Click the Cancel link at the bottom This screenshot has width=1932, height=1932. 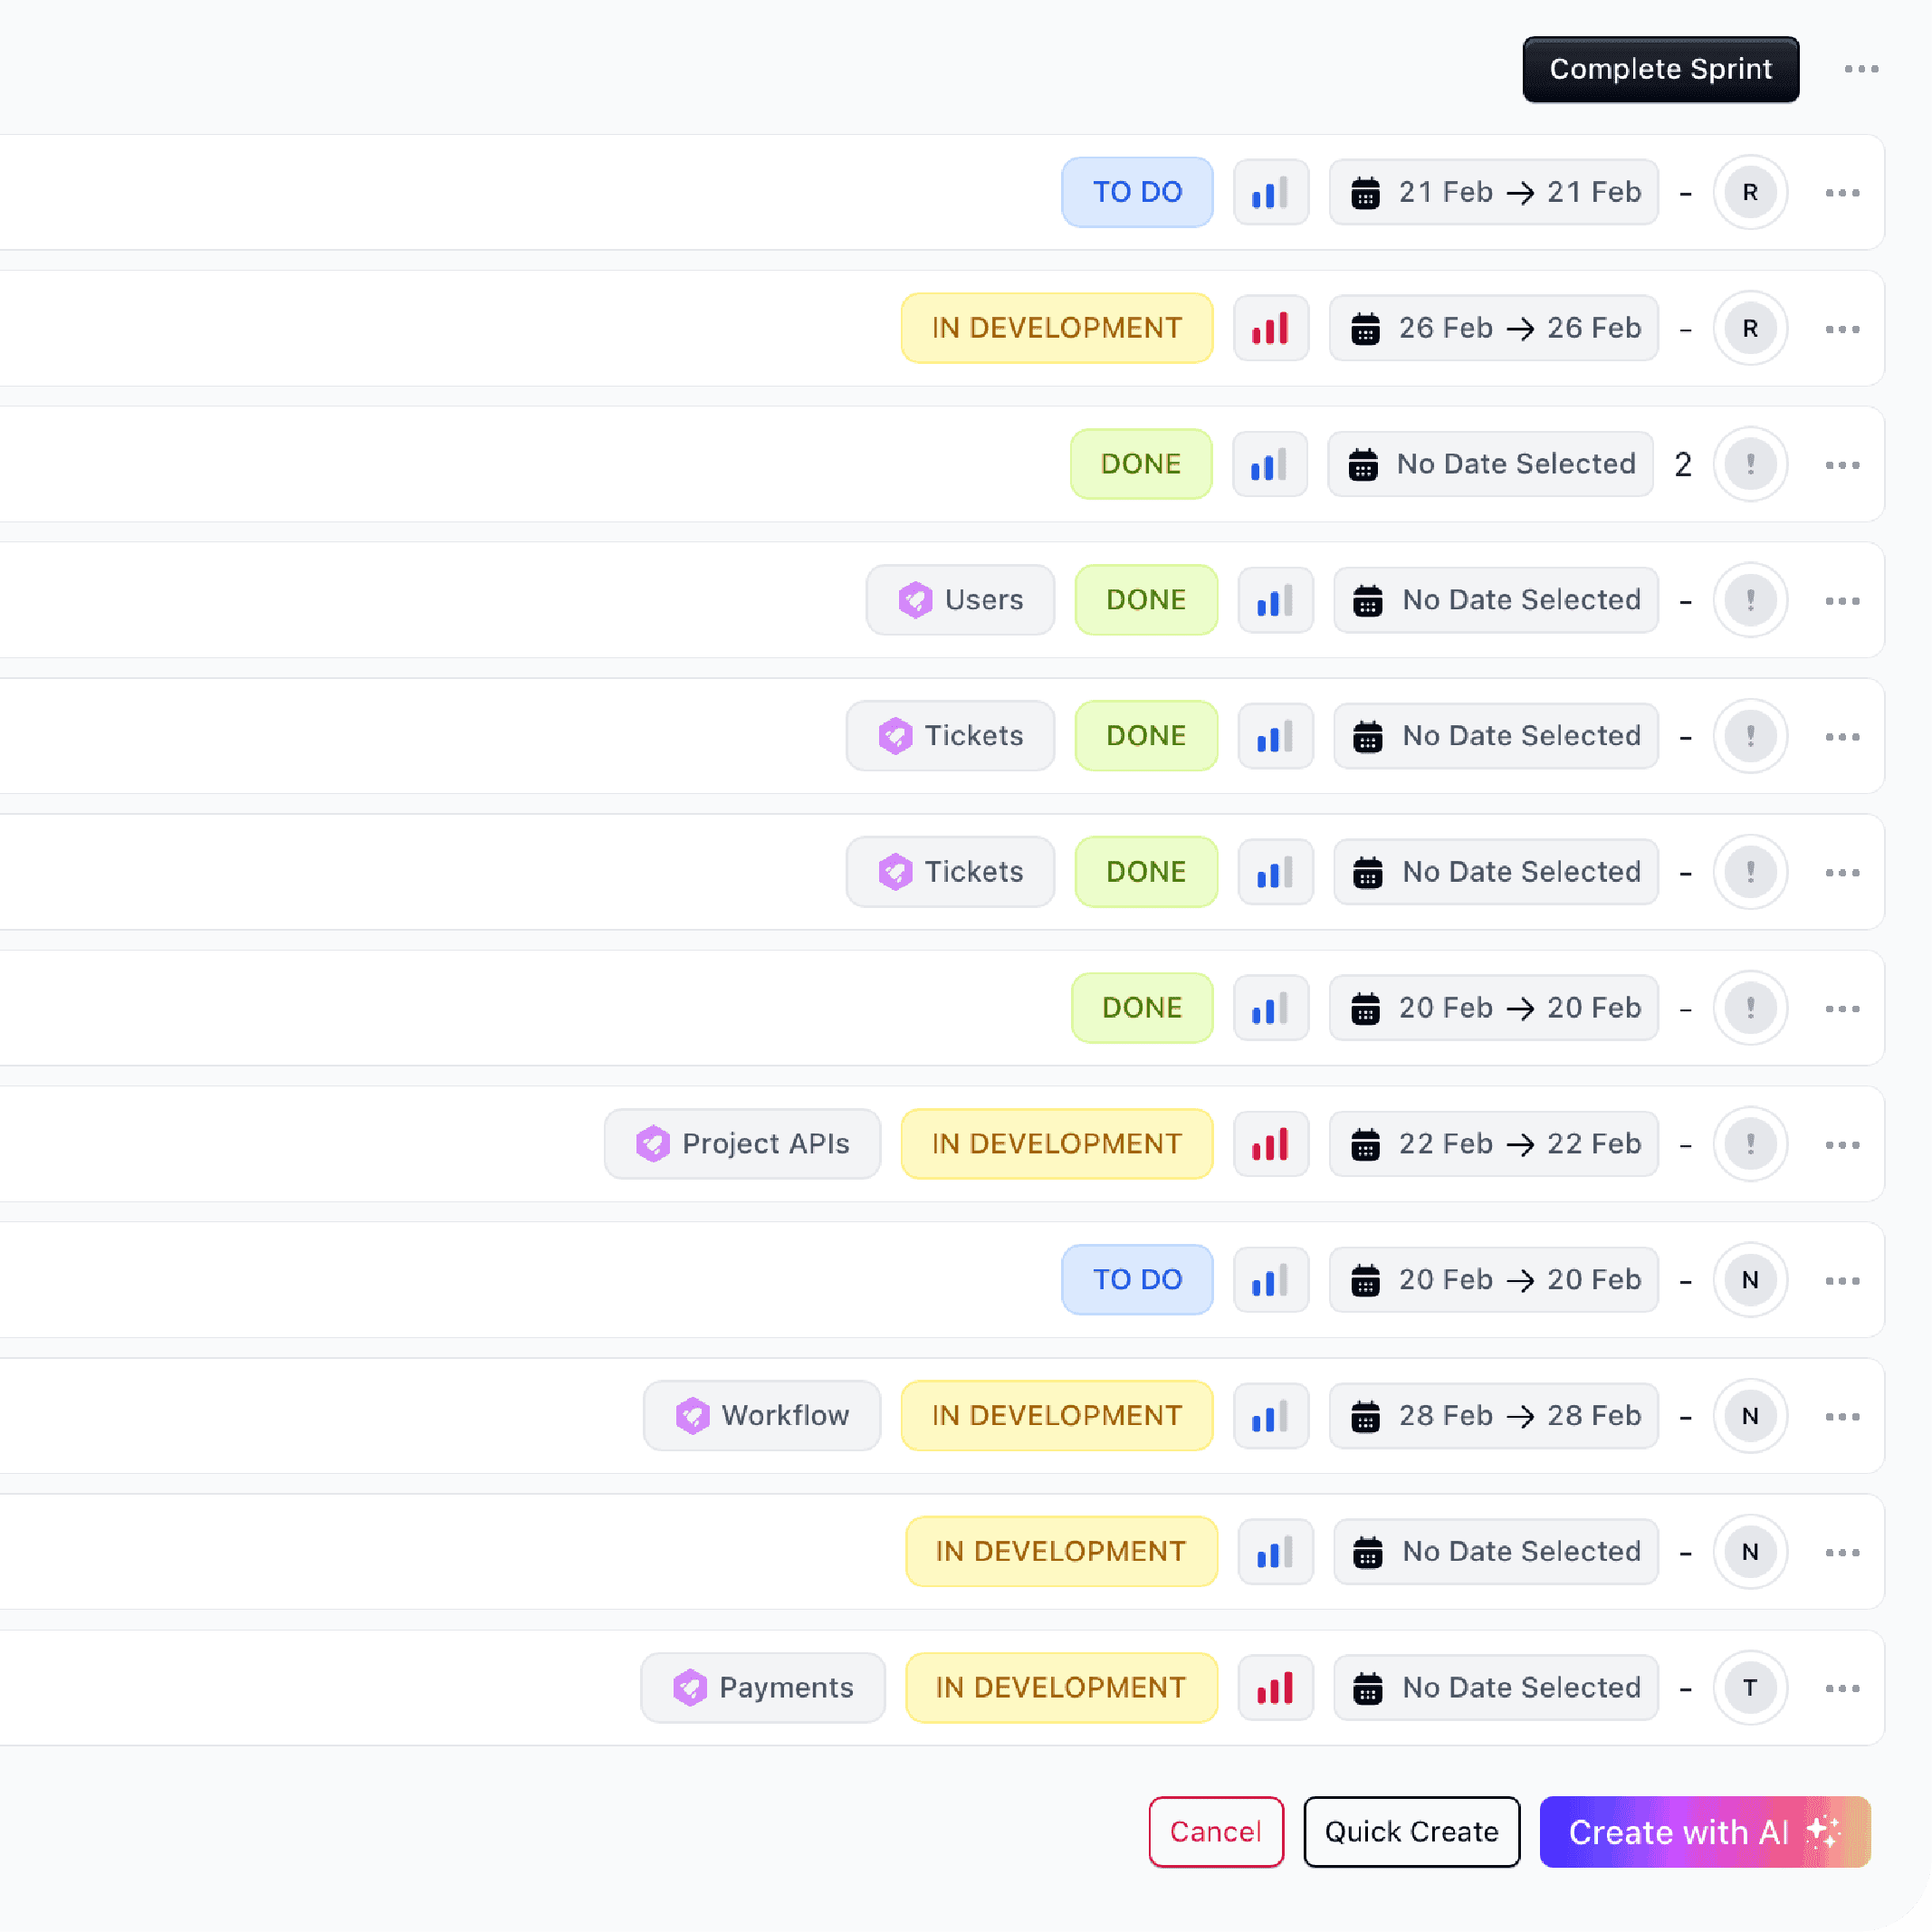pos(1216,1832)
